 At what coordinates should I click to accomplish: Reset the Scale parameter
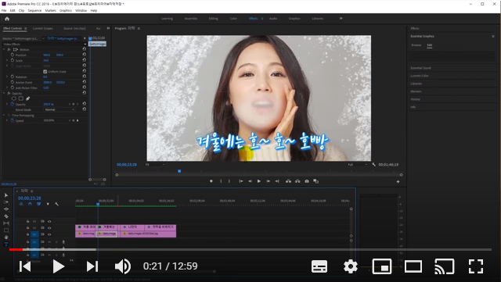click(x=84, y=60)
